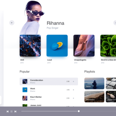Open the Meditation playlist
The height and width of the screenshot is (116, 116).
pos(94,97)
